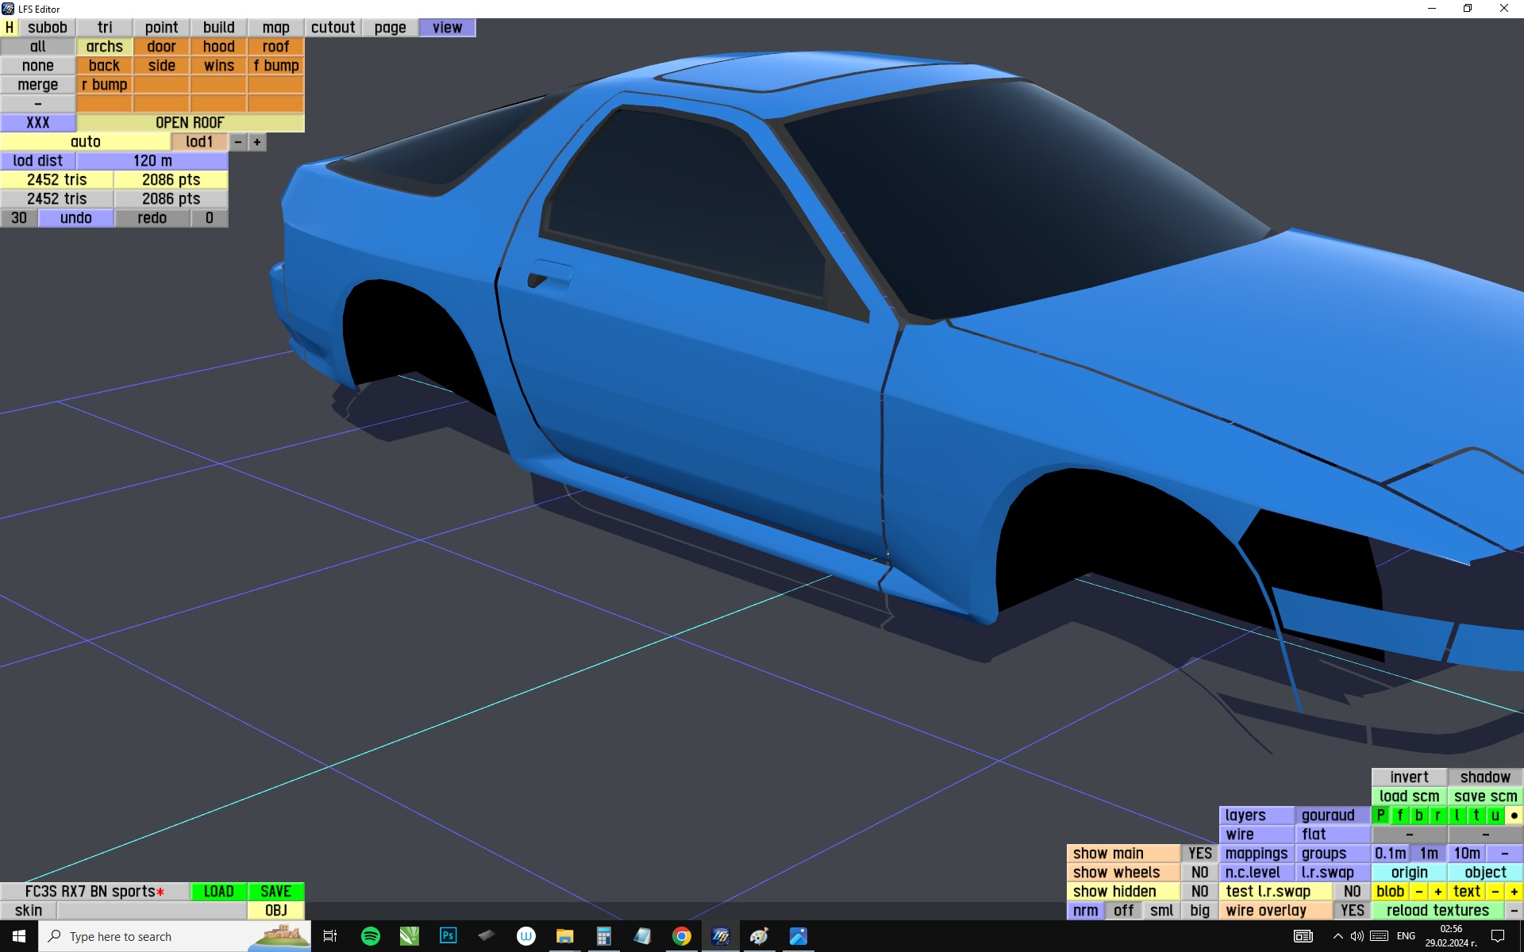Image resolution: width=1524 pixels, height=952 pixels.
Task: Open the map tab
Action: pyautogui.click(x=275, y=28)
